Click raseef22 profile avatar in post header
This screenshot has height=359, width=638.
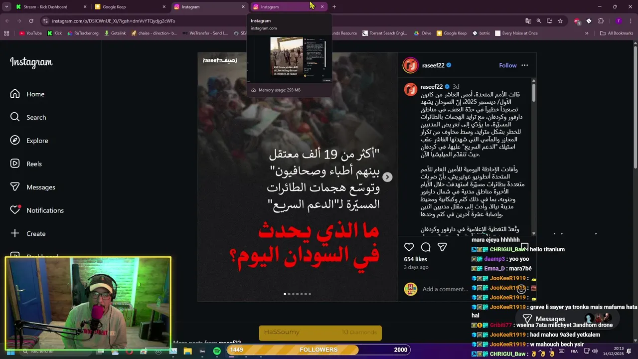click(410, 65)
